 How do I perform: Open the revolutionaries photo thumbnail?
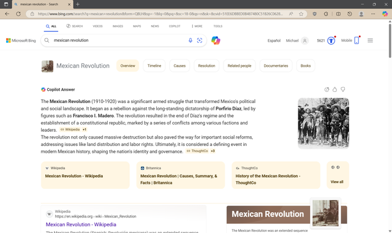click(323, 123)
